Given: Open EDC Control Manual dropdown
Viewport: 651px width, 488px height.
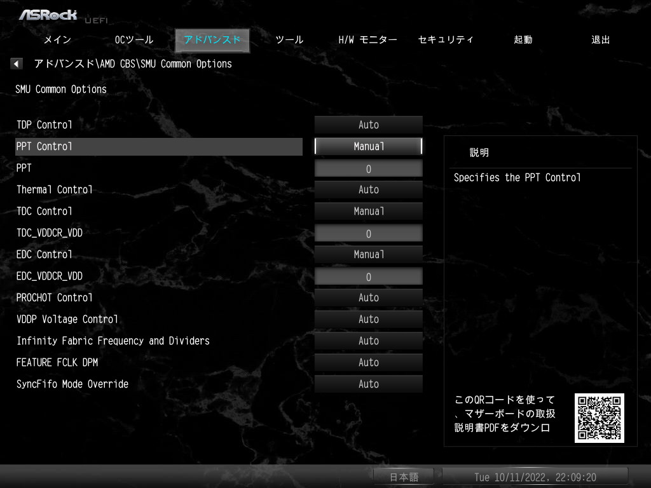Looking at the screenshot, I should (x=369, y=254).
